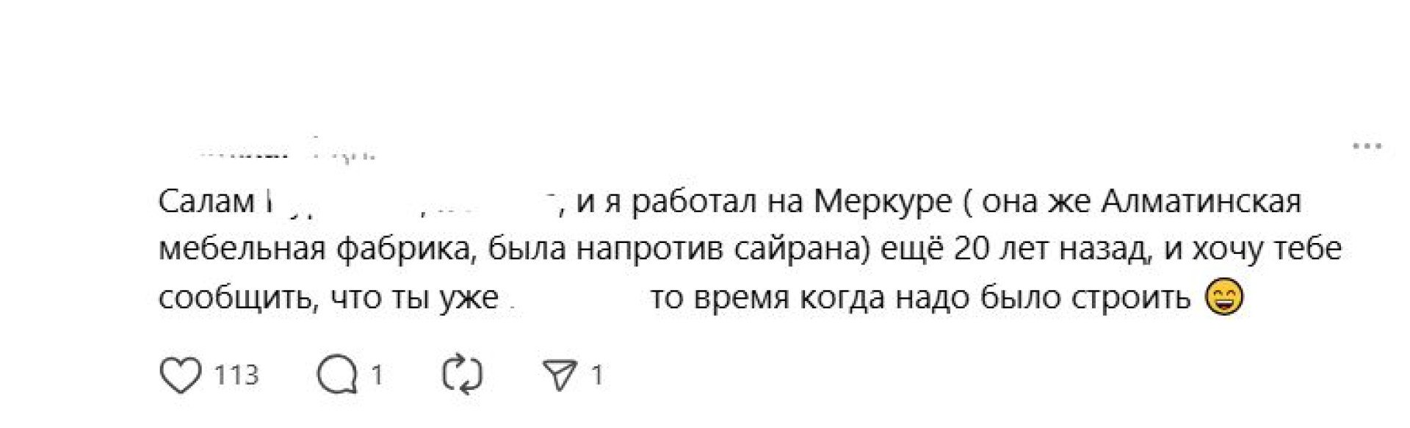This screenshot has height=428, width=1410.
Task: Share the post via paper plane icon
Action: pos(562,375)
